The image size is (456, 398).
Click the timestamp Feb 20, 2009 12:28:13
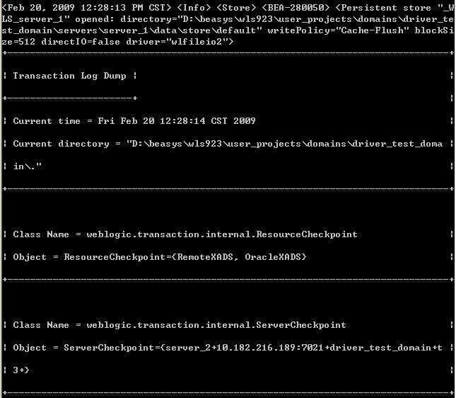click(66, 8)
